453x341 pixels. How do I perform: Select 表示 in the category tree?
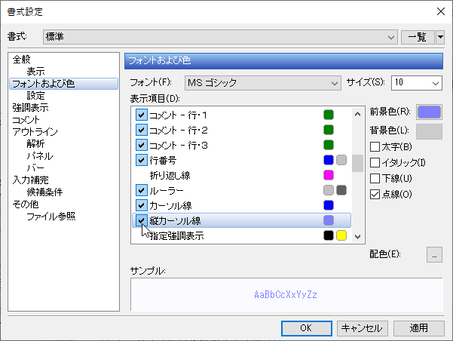click(x=36, y=72)
